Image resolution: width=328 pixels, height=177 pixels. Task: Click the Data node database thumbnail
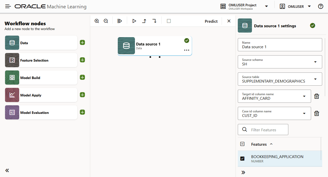click(12, 43)
